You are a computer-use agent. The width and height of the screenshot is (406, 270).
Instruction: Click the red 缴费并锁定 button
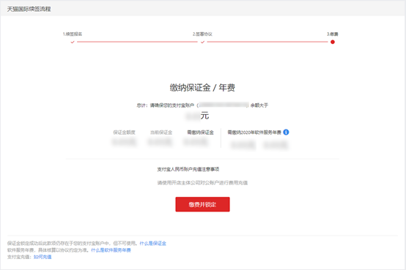pyautogui.click(x=202, y=204)
